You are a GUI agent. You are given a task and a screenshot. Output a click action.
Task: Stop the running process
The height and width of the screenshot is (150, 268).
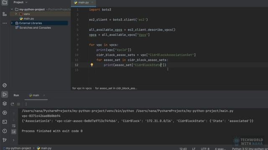pos(18,104)
